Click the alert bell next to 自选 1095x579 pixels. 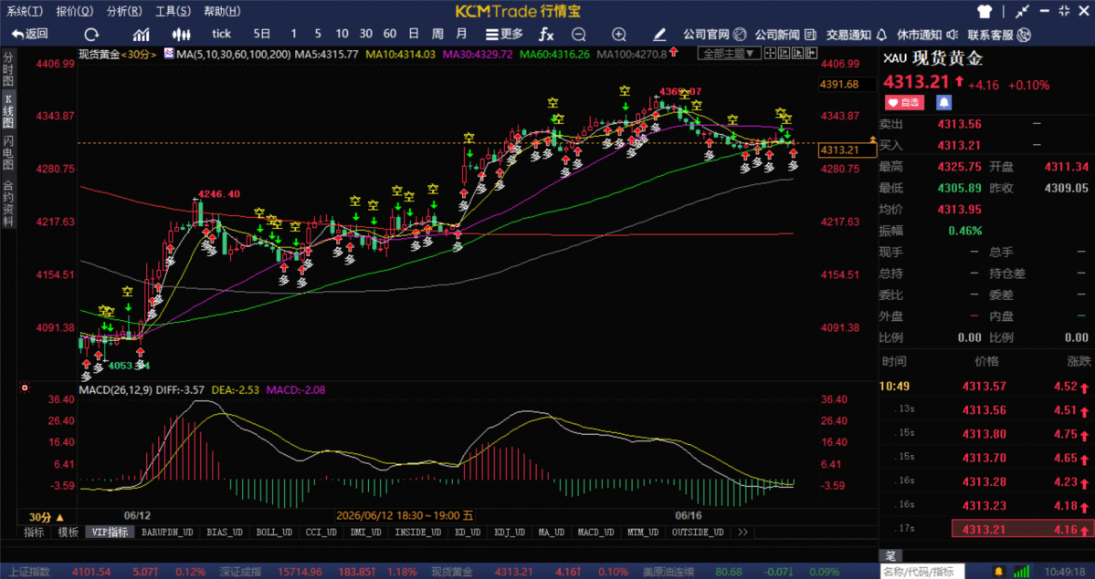pyautogui.click(x=943, y=102)
